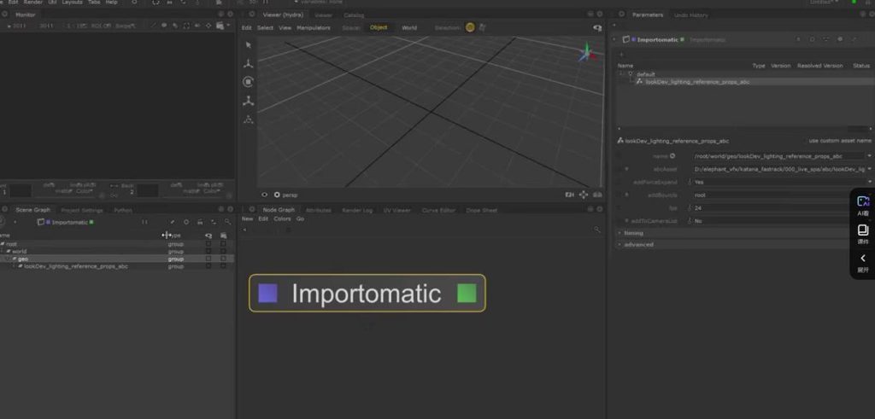Click the orientation axis gizmo in viewer
This screenshot has width=875, height=419.
coord(588,53)
